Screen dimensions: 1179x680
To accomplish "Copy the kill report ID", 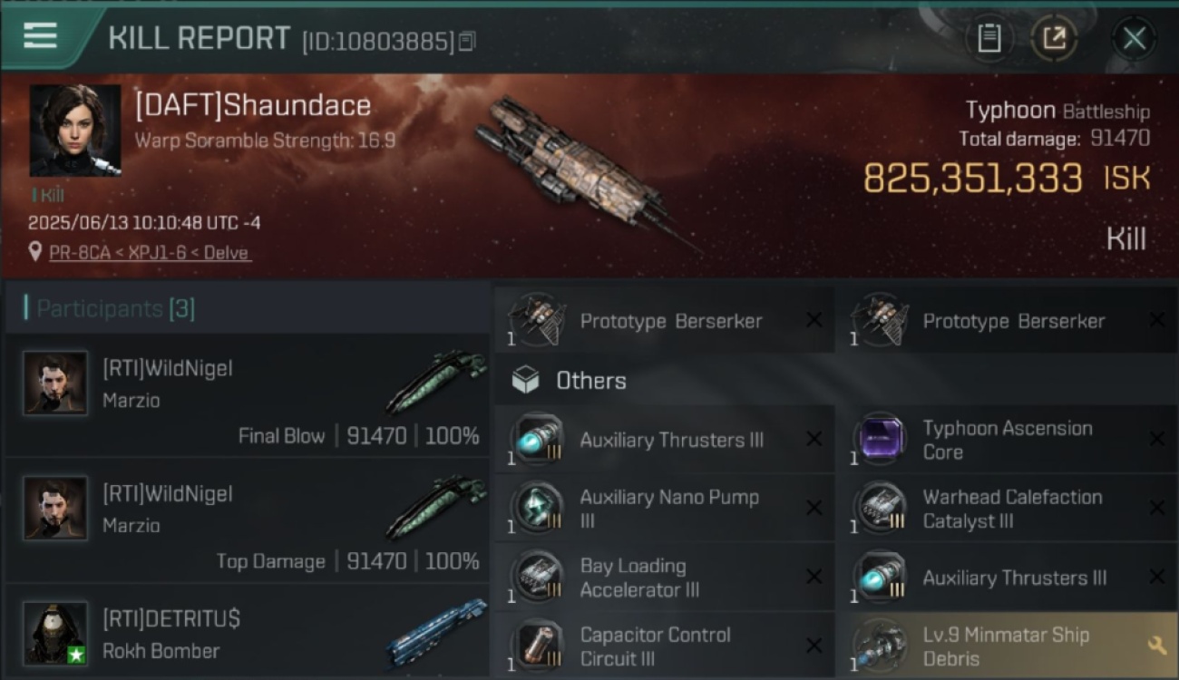I will (x=467, y=42).
